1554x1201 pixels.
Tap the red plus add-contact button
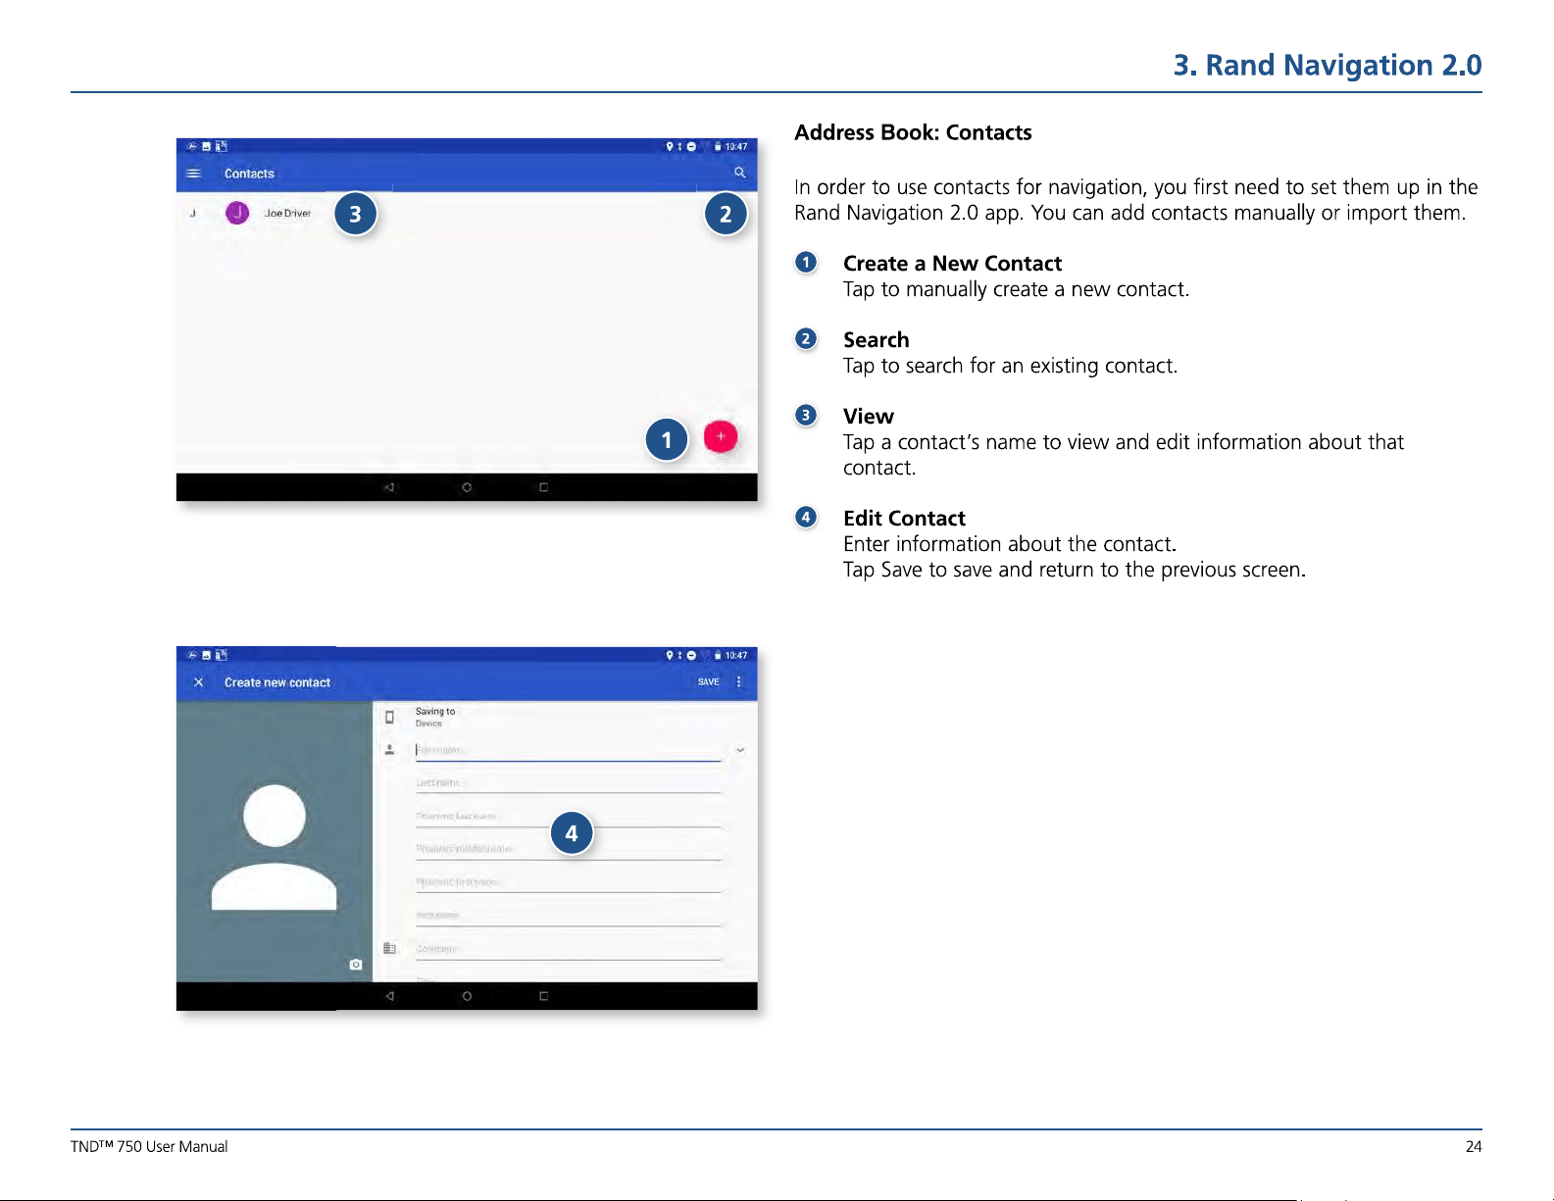click(721, 436)
